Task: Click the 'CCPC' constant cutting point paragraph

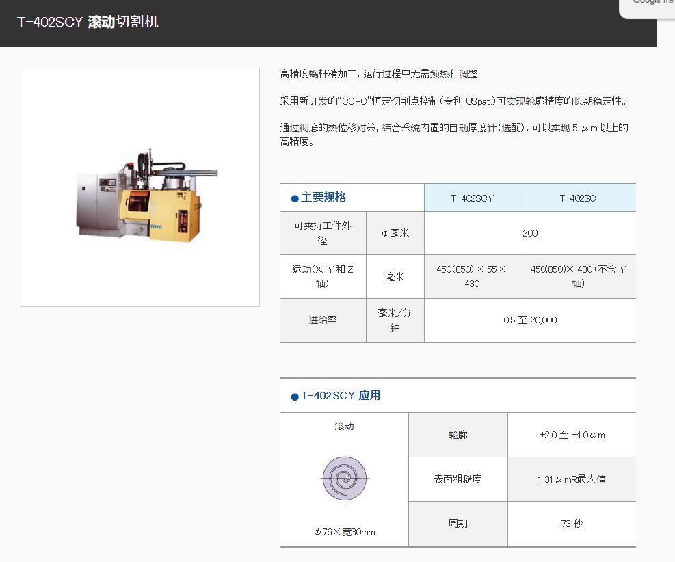Action: pos(454,101)
